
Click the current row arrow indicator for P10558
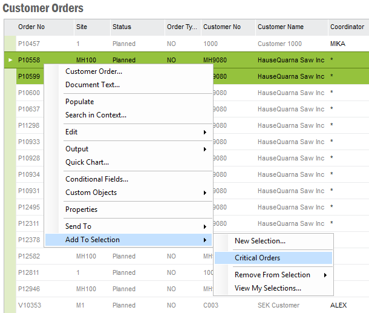(10, 60)
